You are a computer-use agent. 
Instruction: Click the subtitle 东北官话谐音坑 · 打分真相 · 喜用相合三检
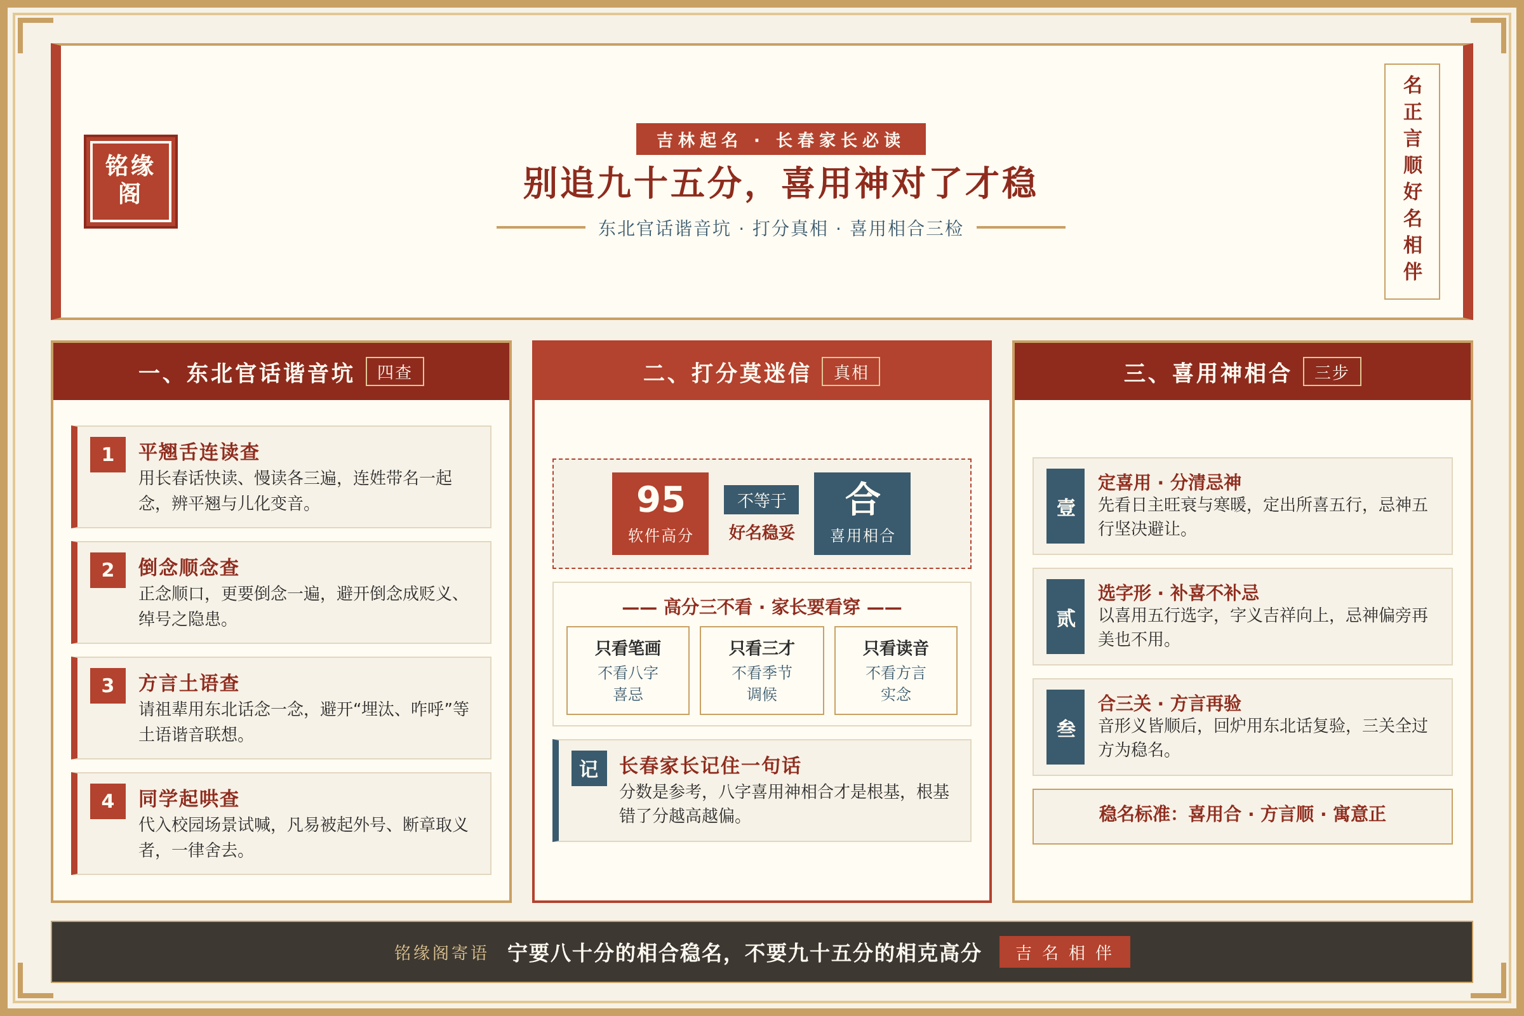780,227
